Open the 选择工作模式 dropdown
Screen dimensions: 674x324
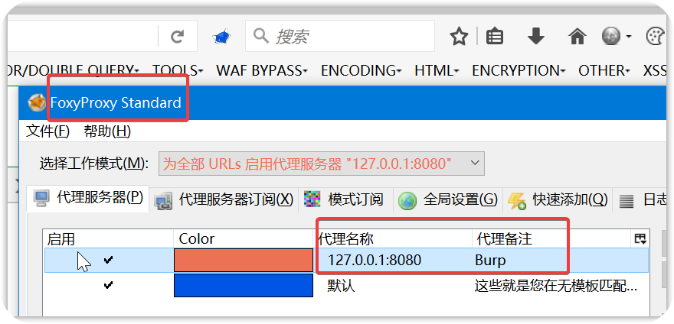[x=321, y=163]
